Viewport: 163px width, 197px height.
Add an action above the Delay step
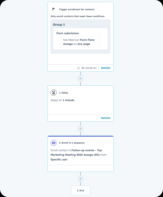click(x=80, y=79)
